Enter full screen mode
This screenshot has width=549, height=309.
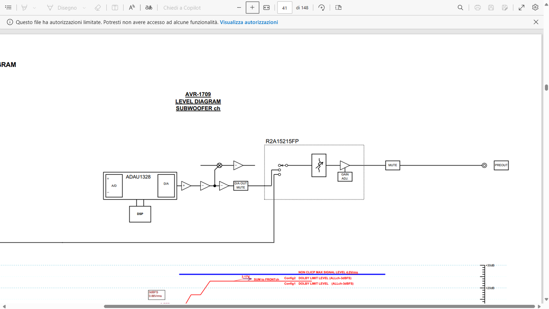(522, 8)
